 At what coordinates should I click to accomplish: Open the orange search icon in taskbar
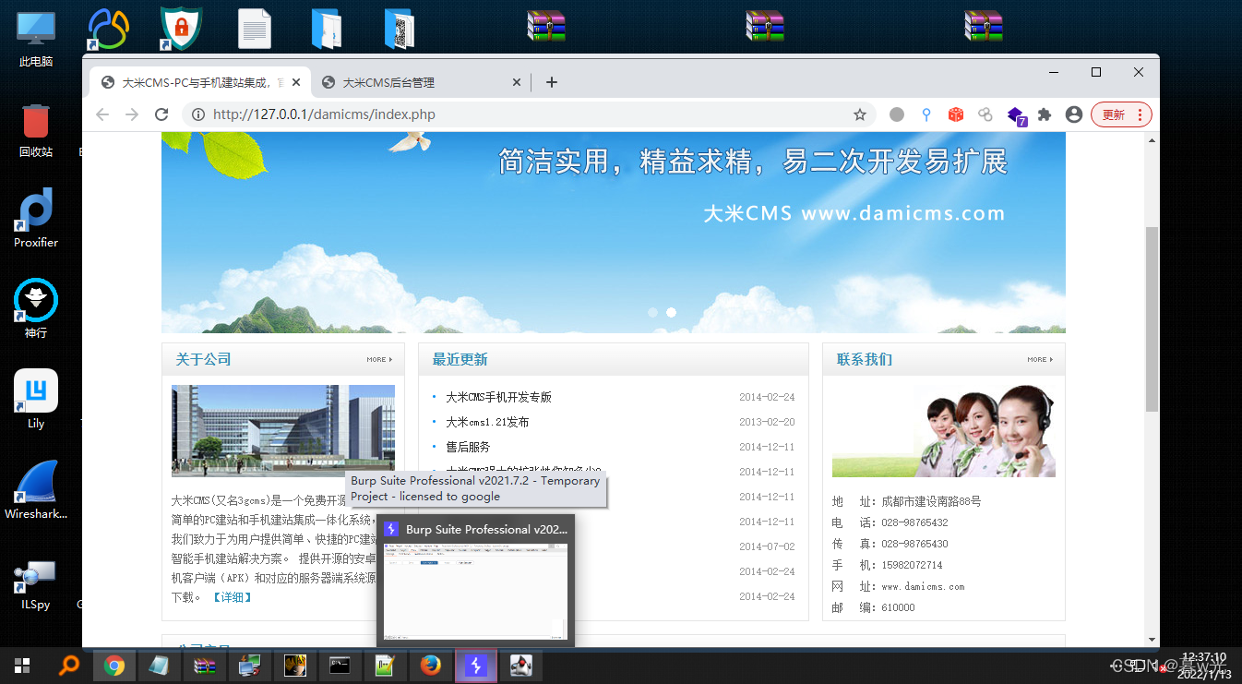tap(69, 665)
